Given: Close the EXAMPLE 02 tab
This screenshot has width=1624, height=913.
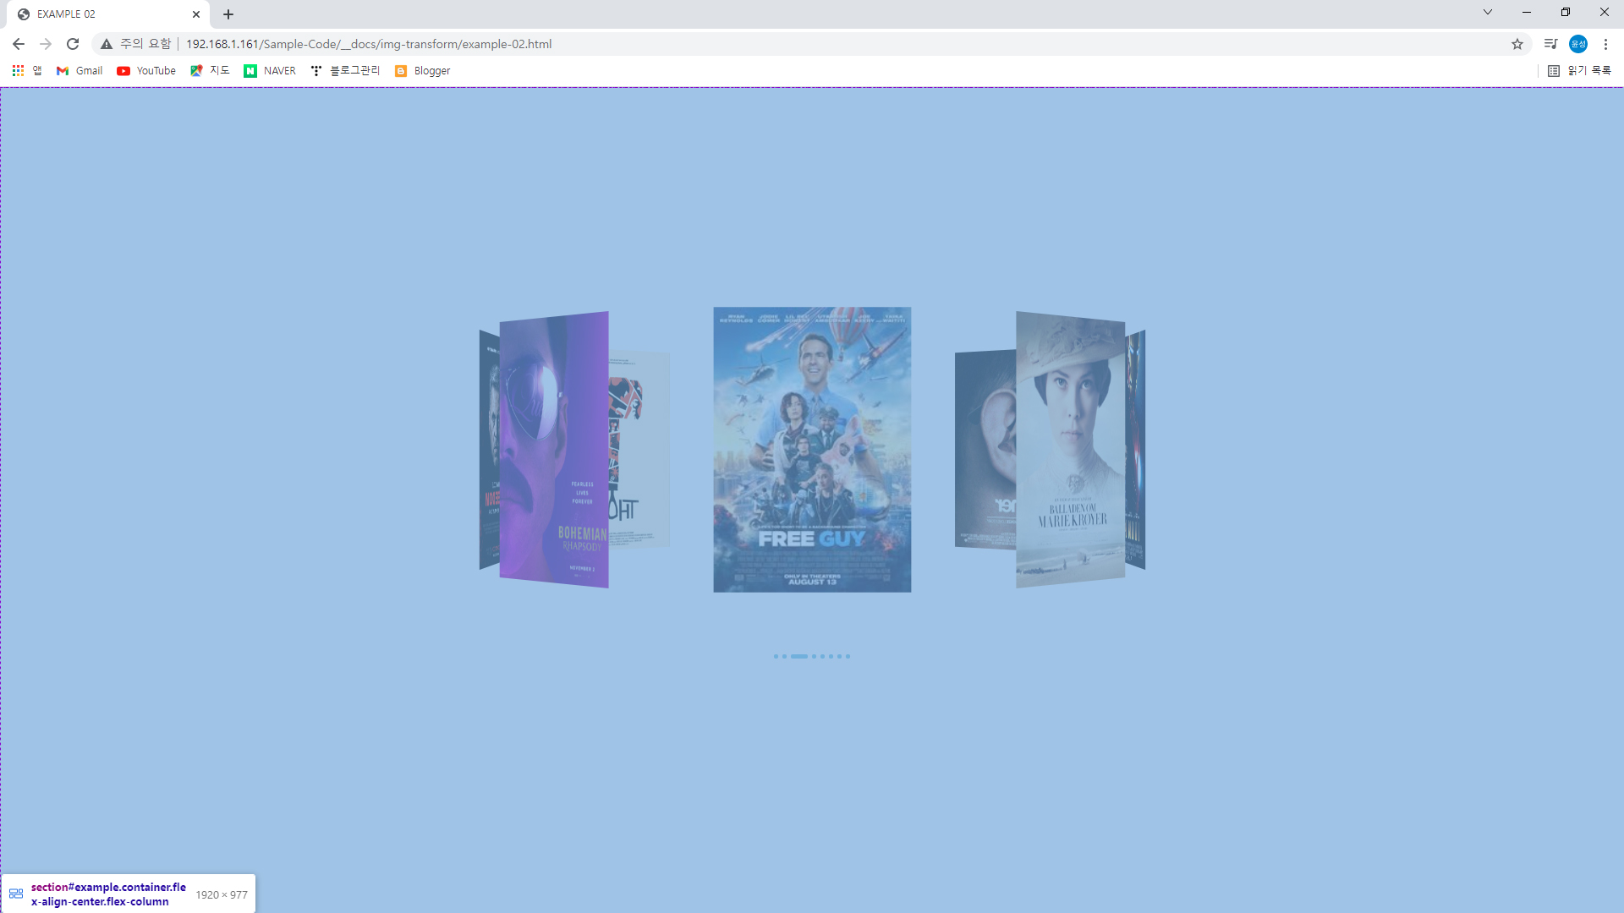Looking at the screenshot, I should pos(196,14).
